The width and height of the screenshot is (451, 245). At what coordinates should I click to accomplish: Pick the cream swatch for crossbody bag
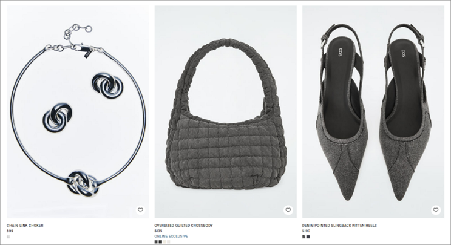[x=164, y=242]
